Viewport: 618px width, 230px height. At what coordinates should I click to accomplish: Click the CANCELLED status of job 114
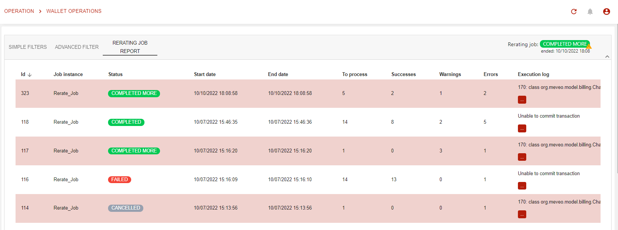[x=125, y=208]
